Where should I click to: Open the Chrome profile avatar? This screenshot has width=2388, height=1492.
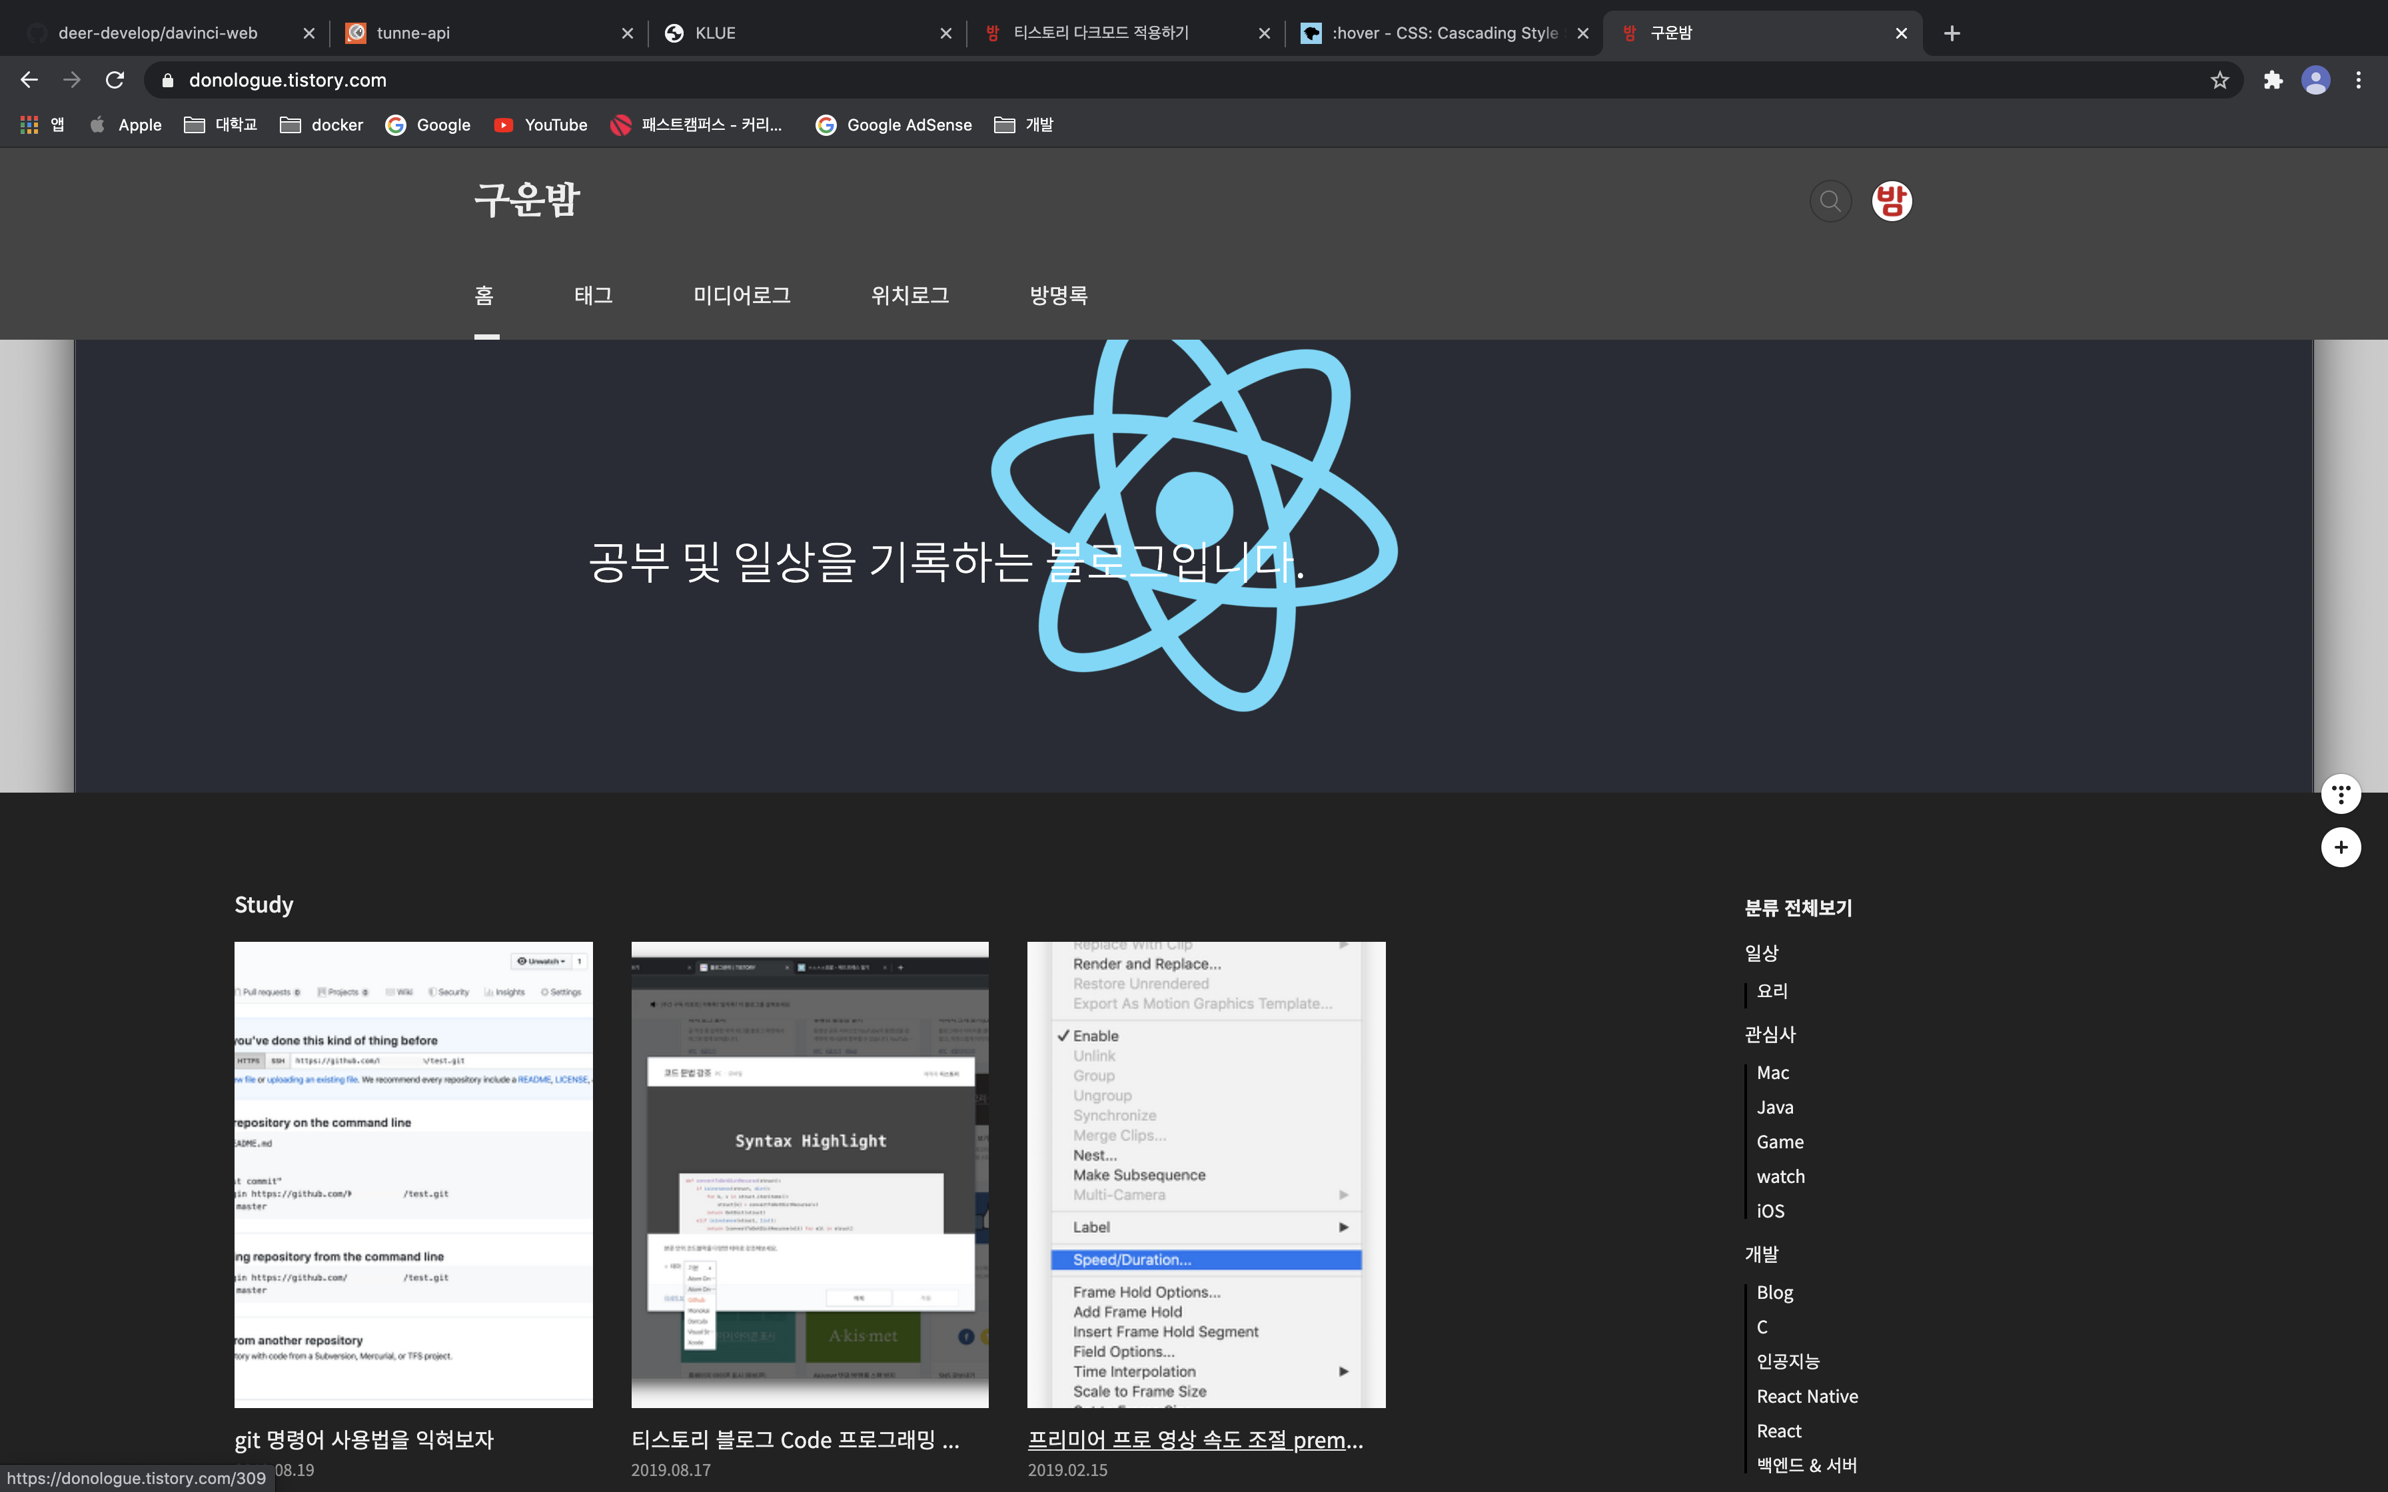[x=2316, y=80]
